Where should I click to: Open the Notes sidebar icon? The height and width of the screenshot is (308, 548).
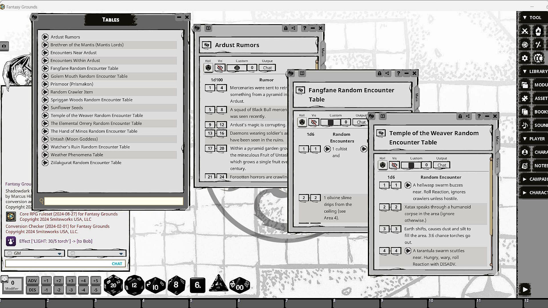click(x=525, y=166)
